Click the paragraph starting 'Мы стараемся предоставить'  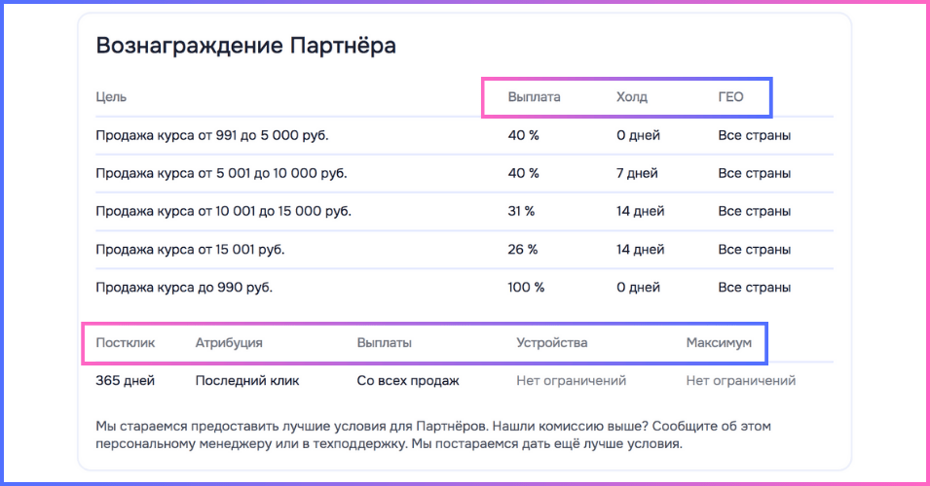point(433,435)
